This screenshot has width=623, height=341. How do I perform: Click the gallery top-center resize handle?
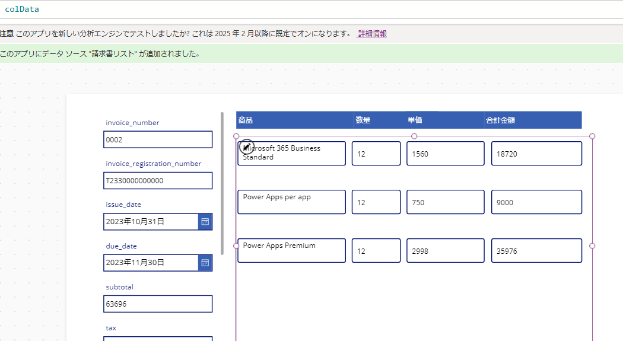(414, 136)
